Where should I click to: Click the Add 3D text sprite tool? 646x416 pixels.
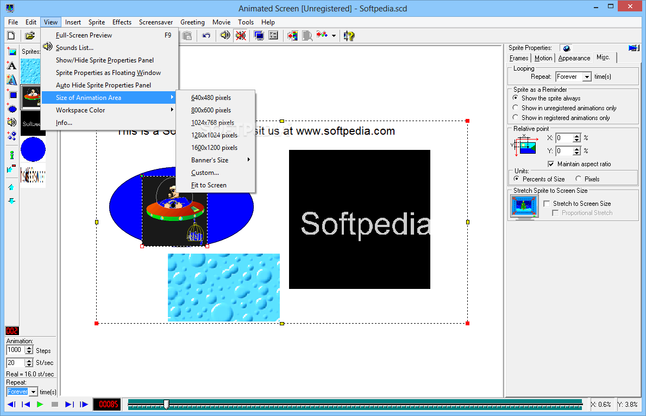11,79
